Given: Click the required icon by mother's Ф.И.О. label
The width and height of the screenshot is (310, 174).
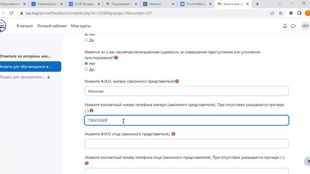Looking at the screenshot, I should (177, 81).
